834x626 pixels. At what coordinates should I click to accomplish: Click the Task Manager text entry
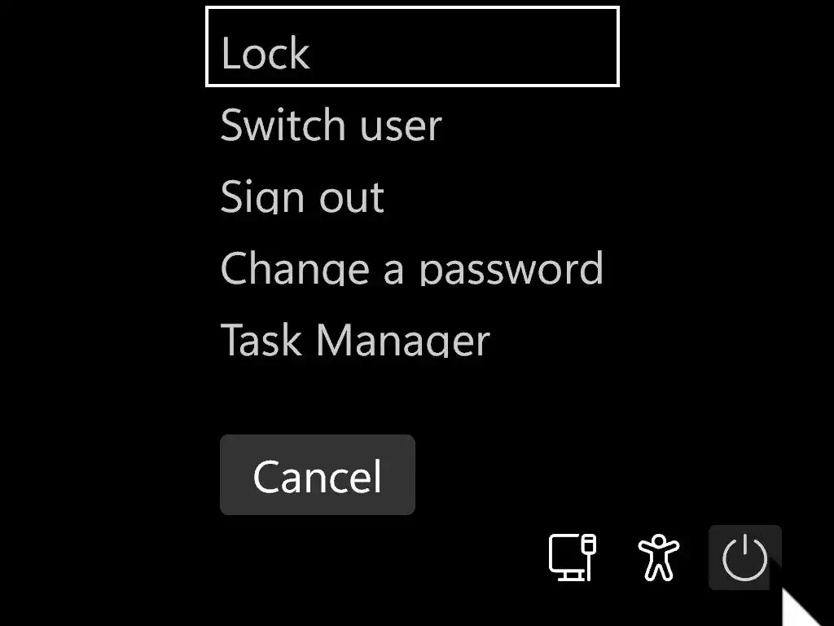pyautogui.click(x=355, y=340)
